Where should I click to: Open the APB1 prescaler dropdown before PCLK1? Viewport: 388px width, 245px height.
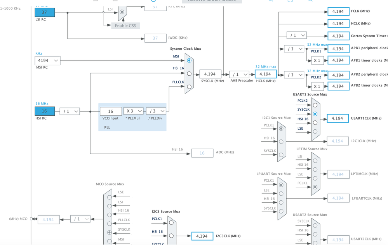click(x=294, y=49)
